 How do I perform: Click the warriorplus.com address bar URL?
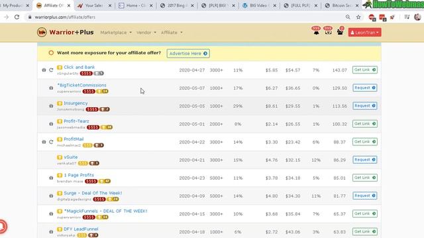(x=65, y=17)
